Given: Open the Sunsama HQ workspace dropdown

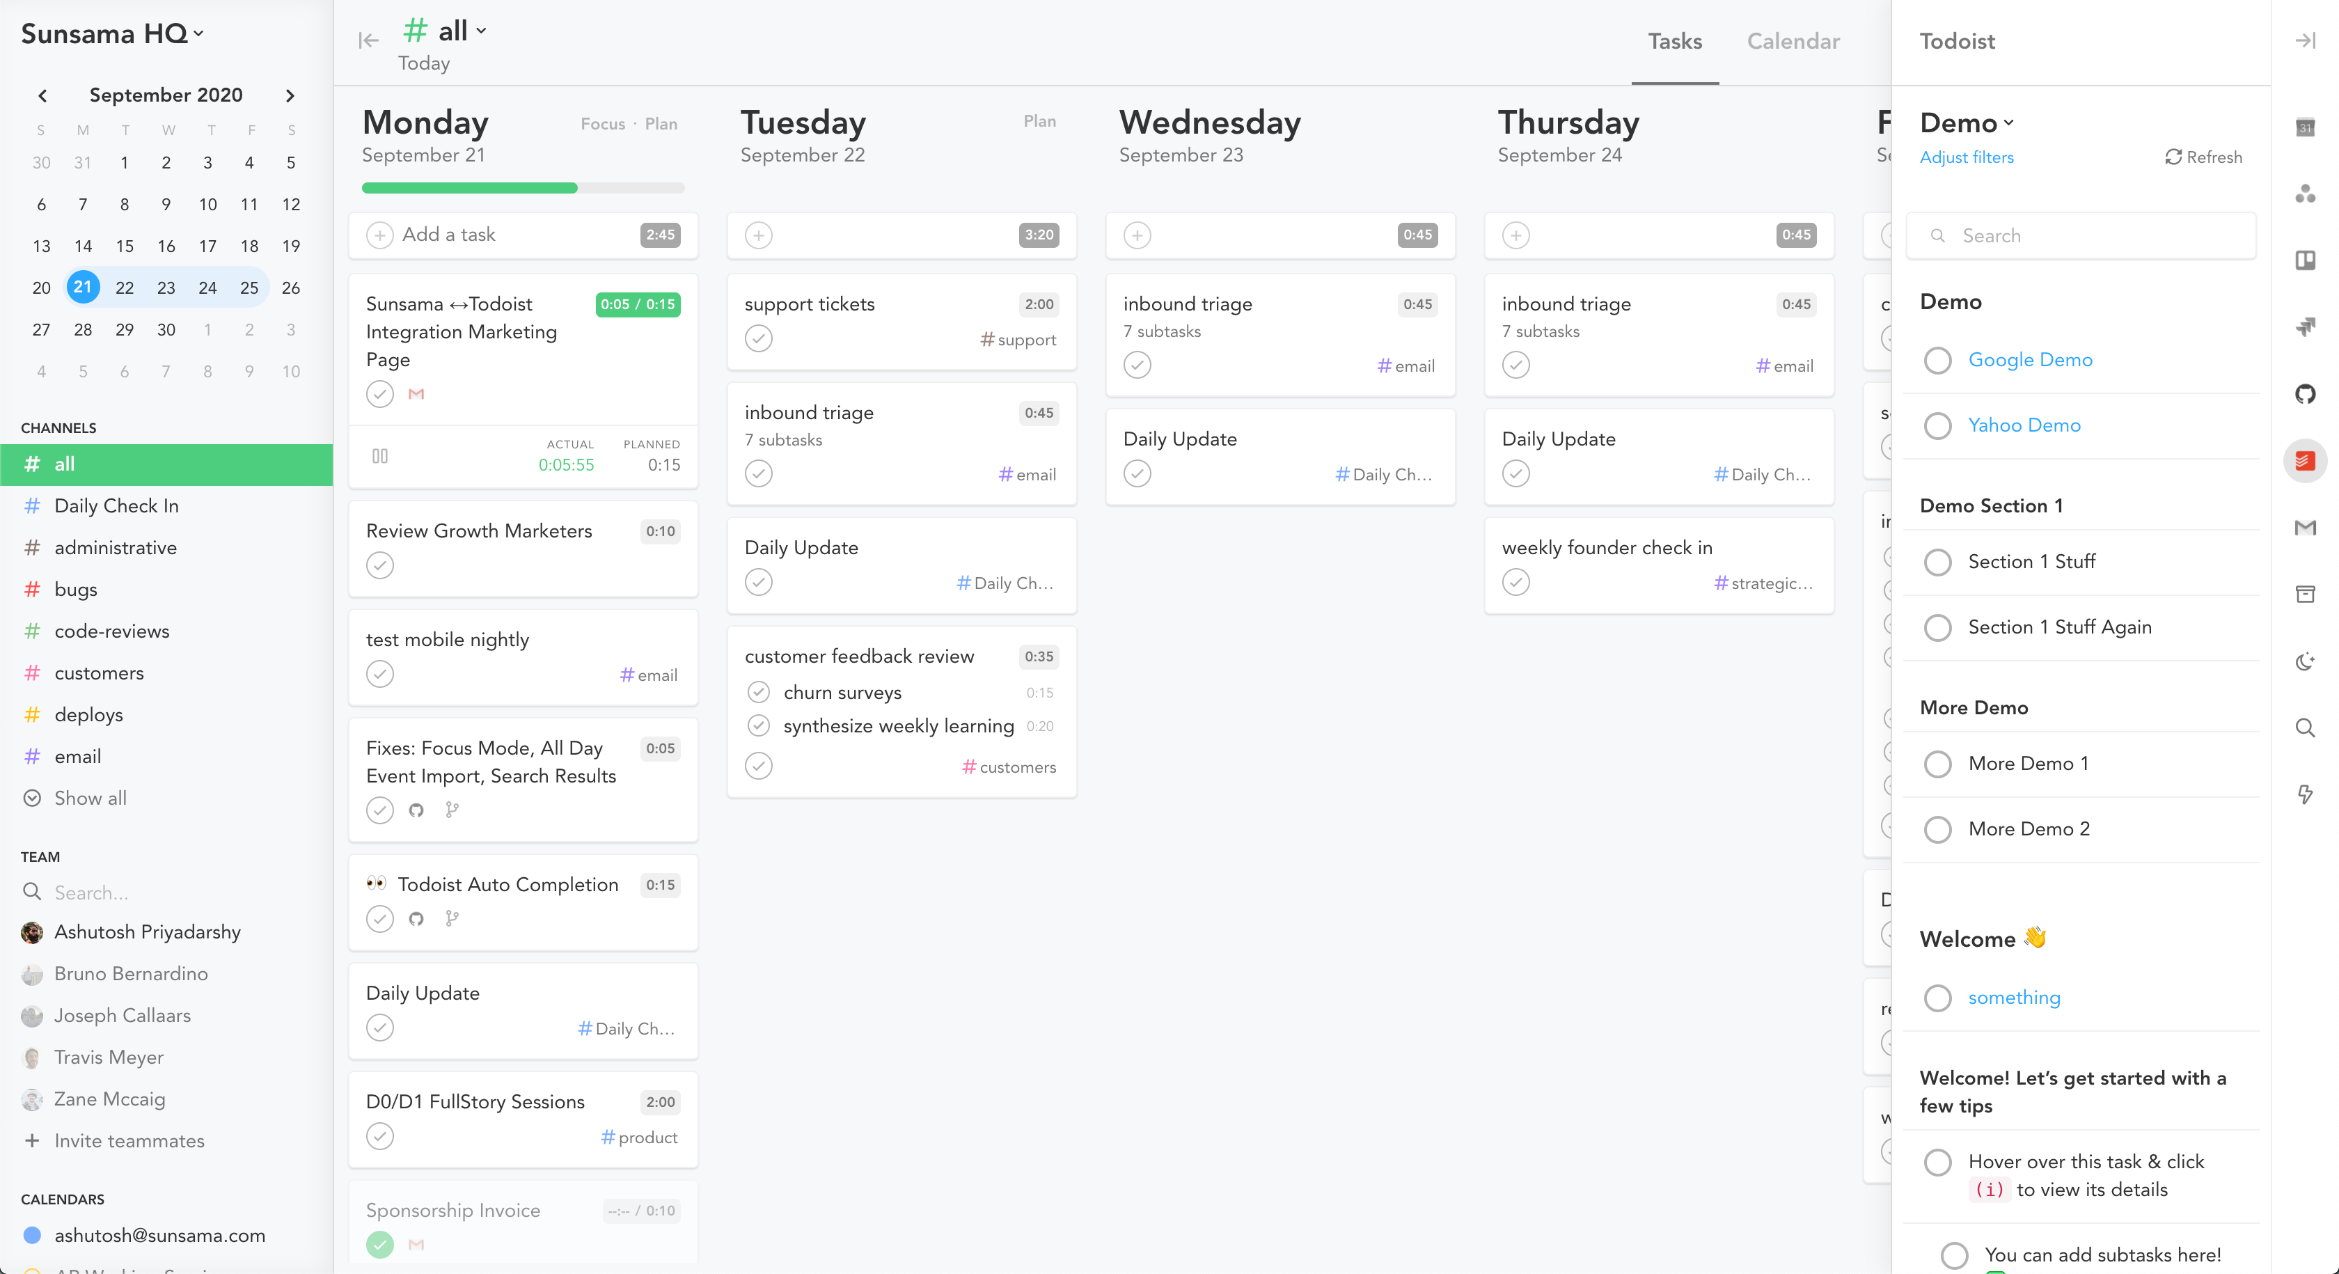Looking at the screenshot, I should [x=113, y=33].
